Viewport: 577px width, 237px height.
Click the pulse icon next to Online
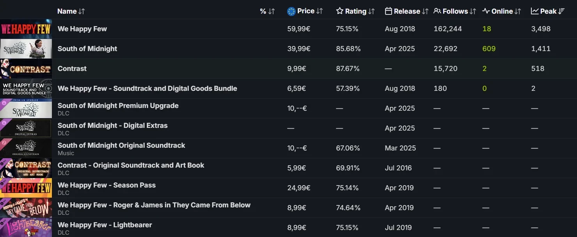click(x=486, y=11)
